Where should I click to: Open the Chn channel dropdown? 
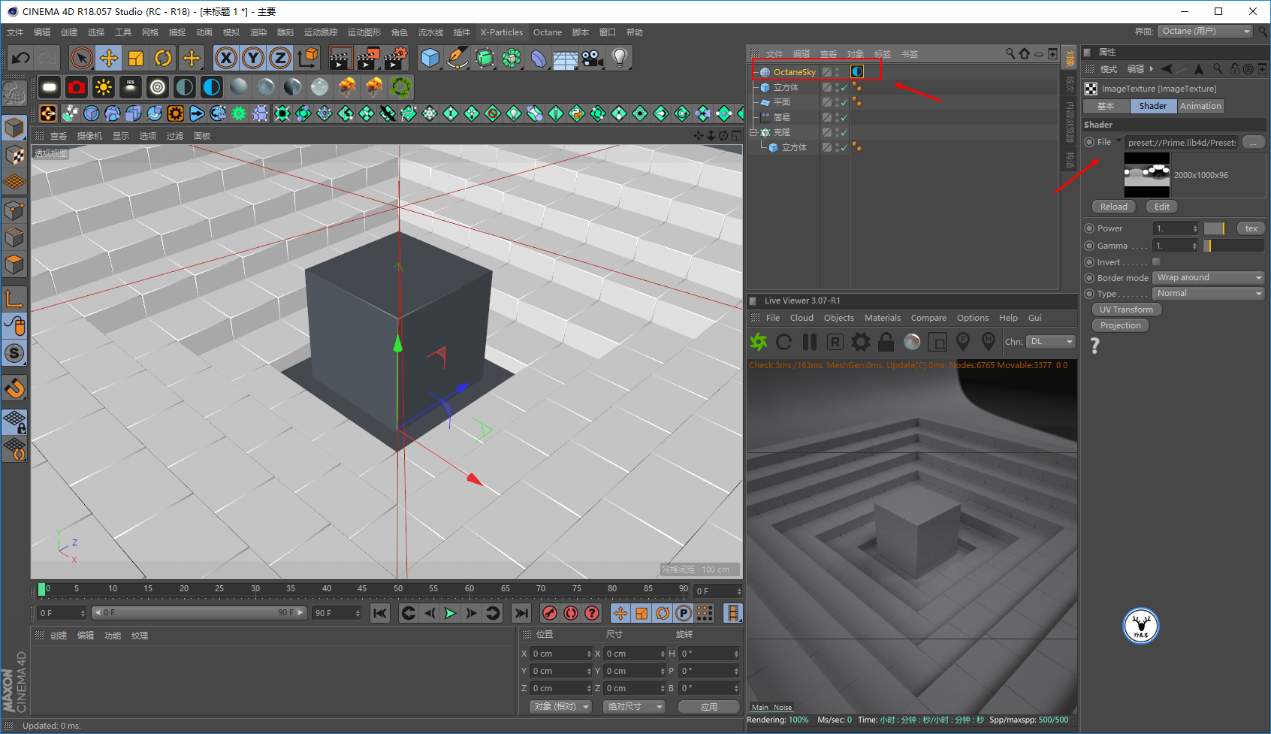(1051, 342)
